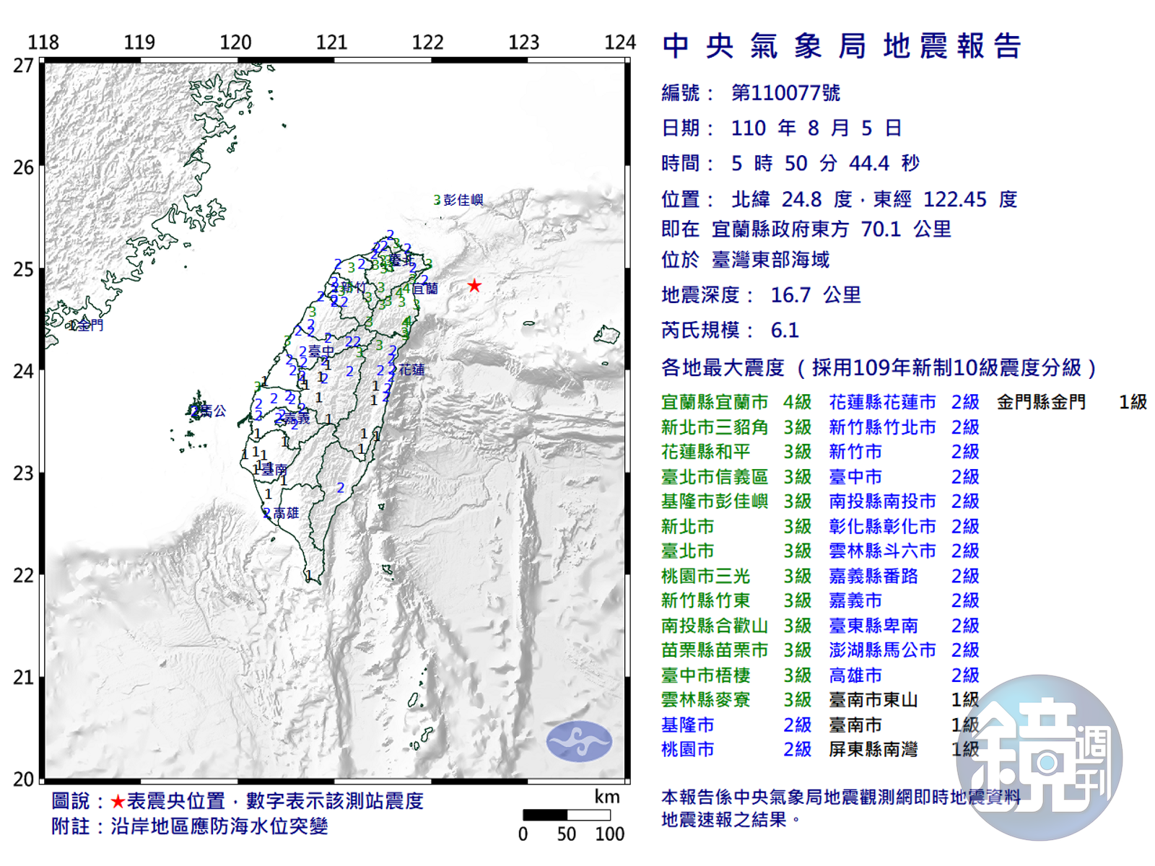Click the 花蓮 city label on the map
The image size is (1155, 866).
point(411,369)
